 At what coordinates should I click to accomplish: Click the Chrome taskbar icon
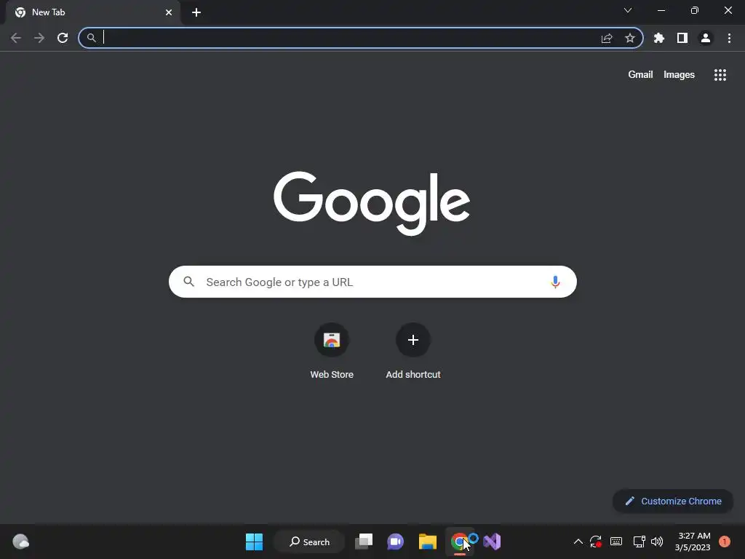(460, 542)
